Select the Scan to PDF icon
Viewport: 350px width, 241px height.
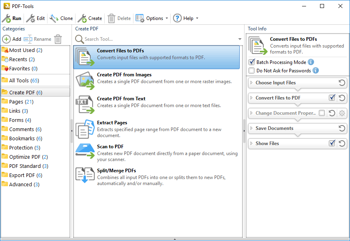click(x=85, y=151)
